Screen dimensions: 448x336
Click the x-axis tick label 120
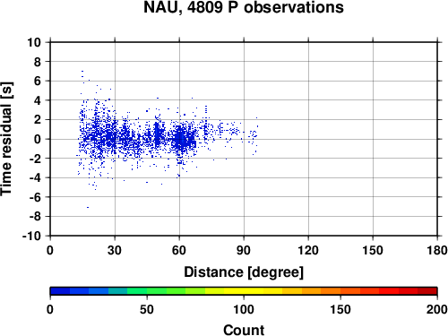[x=308, y=250]
